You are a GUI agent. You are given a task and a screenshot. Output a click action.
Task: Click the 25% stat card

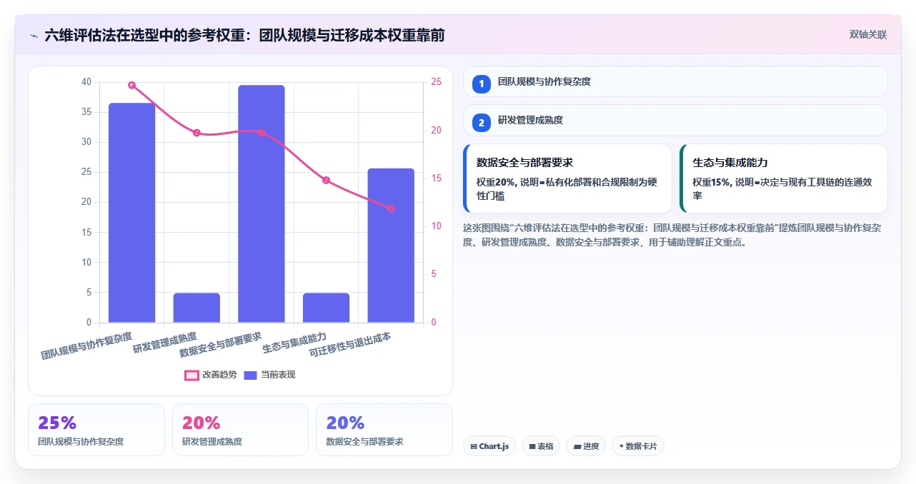coord(96,430)
